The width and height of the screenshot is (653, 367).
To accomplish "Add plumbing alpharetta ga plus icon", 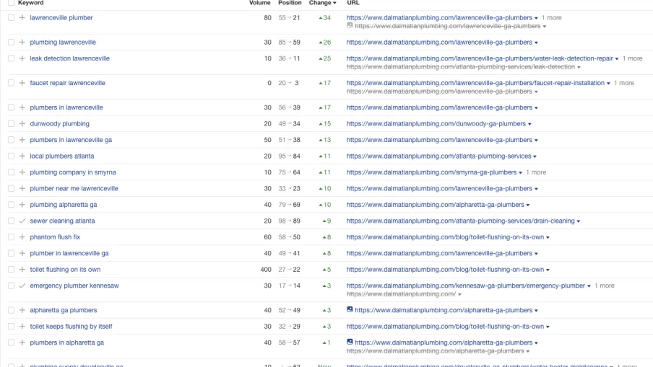I will tap(22, 205).
